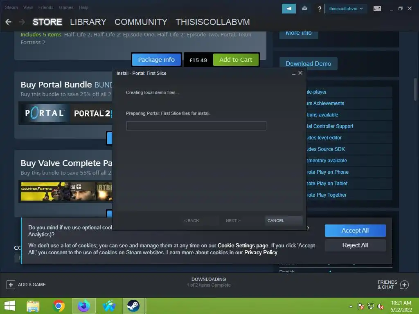Screen dimensions: 419x314
Task: Click the back arrow navigation icon
Action: pyautogui.click(x=8, y=22)
